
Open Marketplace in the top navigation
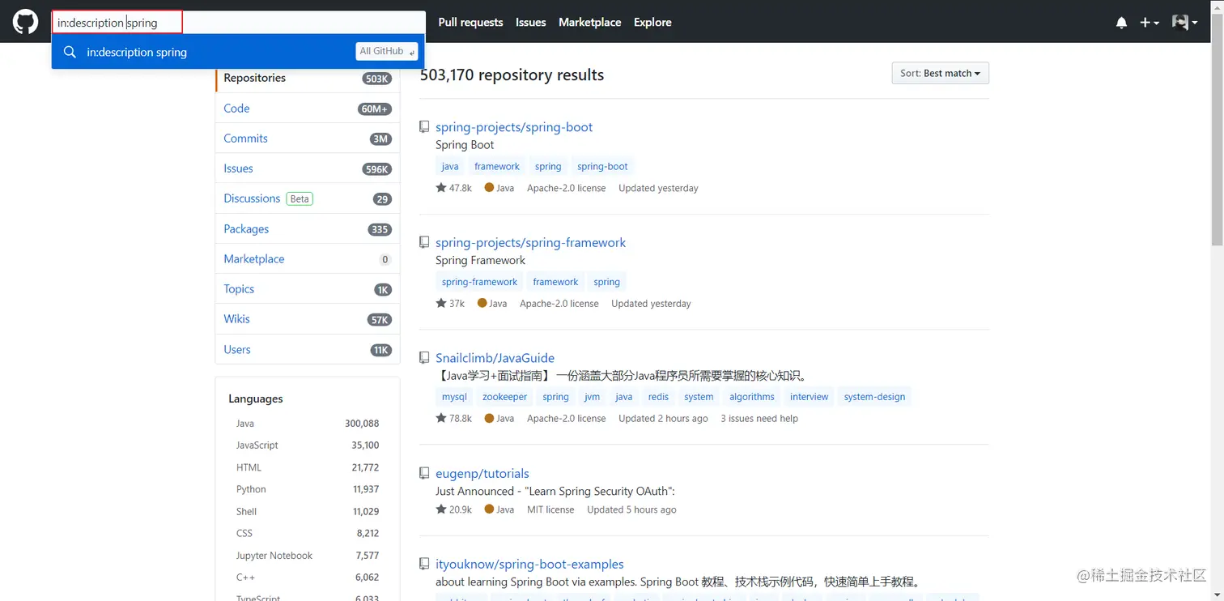pos(589,23)
